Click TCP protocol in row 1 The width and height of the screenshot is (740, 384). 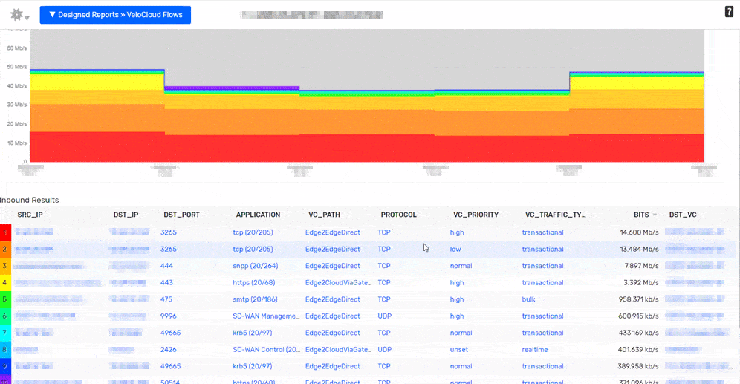384,232
